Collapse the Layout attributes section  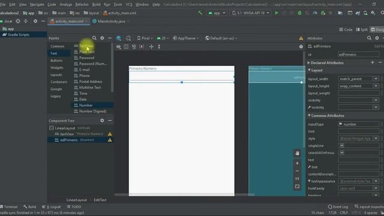310,70
